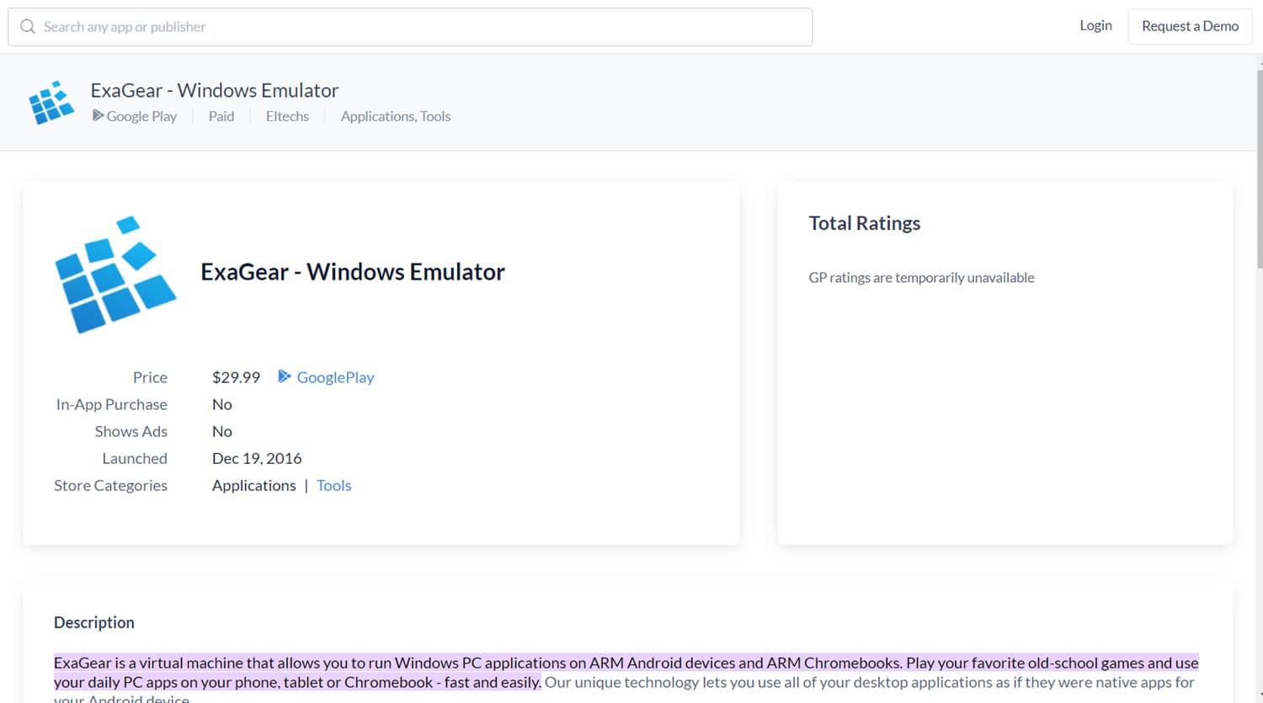Viewport: 1263px width, 703px height.
Task: Click the search magnifier icon
Action: (x=28, y=27)
